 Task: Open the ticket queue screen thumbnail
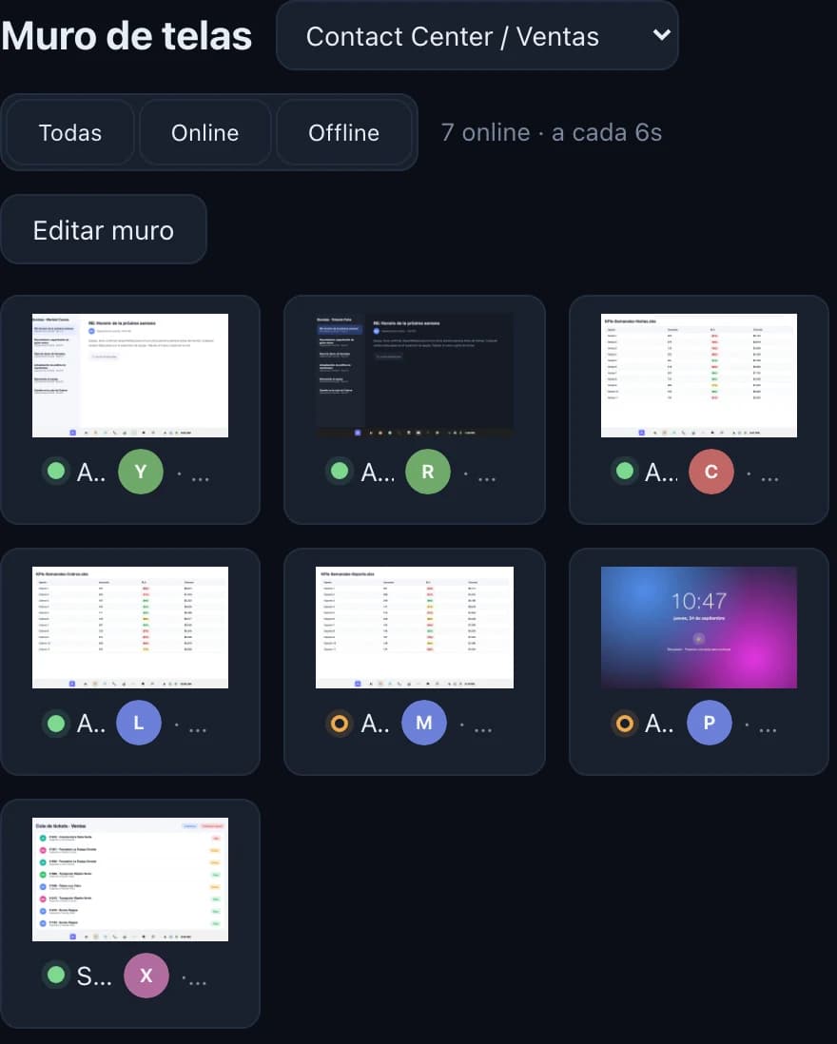click(130, 879)
